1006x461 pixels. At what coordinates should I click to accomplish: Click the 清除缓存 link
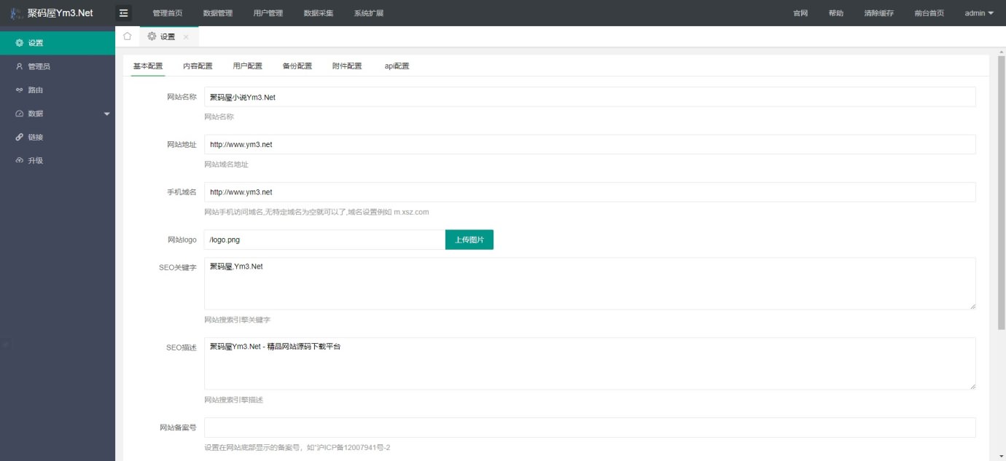(878, 13)
